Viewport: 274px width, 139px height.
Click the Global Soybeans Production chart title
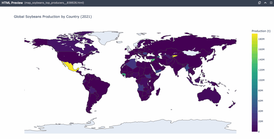click(53, 17)
